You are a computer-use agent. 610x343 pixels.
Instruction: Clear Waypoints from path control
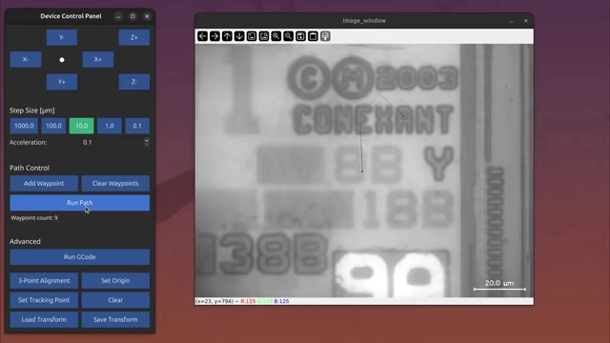tap(115, 183)
